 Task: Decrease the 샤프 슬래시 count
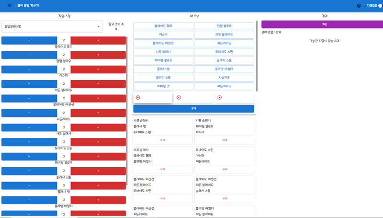pos(29,127)
